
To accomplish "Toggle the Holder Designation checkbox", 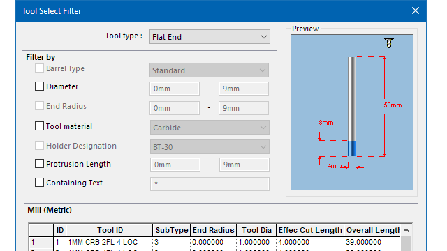I will pyautogui.click(x=39, y=146).
